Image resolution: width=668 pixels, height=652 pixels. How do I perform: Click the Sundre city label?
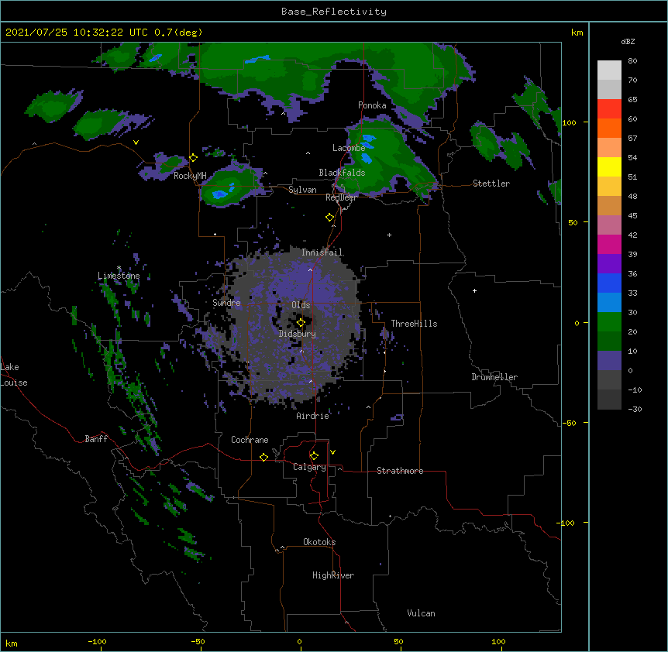pos(226,303)
